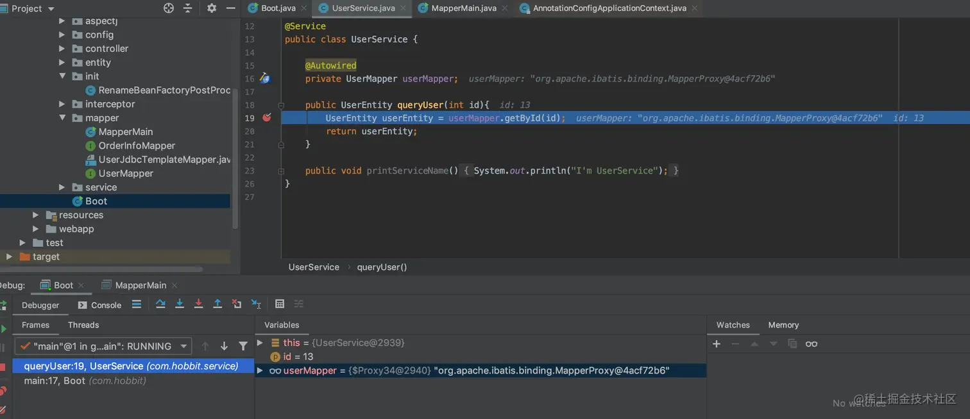Select frame main:17, Boot
970x419 pixels.
tap(133, 381)
